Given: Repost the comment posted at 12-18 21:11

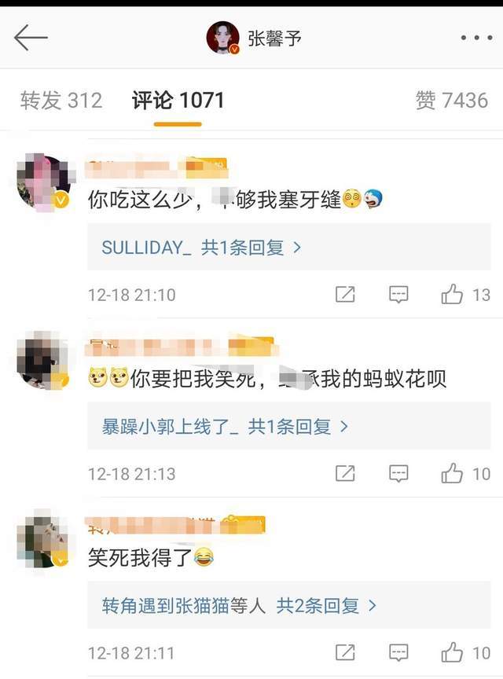Looking at the screenshot, I should click(x=345, y=652).
